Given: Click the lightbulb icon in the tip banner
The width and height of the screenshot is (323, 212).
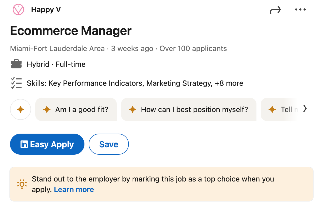Looking at the screenshot, I should 22,184.
